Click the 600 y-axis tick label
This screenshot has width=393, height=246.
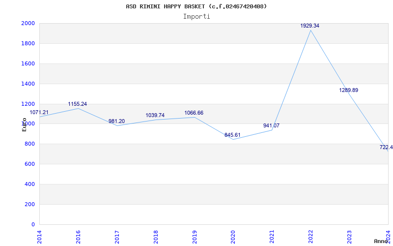click(x=30, y=164)
